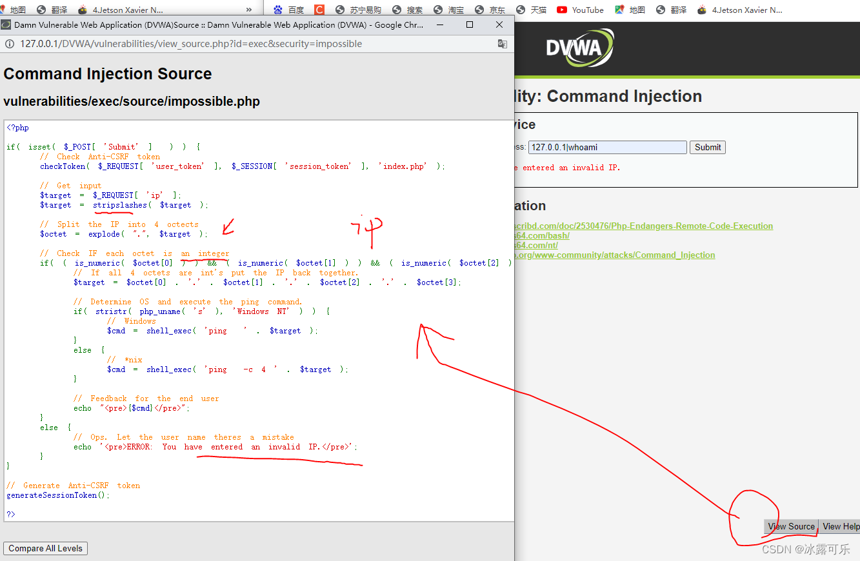Open the 淘宝 bookmark
Viewport: 860px width, 561px height.
[448, 10]
